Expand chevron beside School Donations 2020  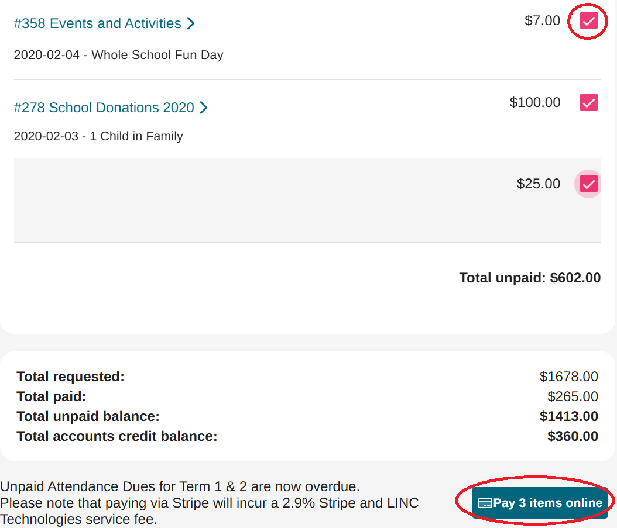(203, 108)
